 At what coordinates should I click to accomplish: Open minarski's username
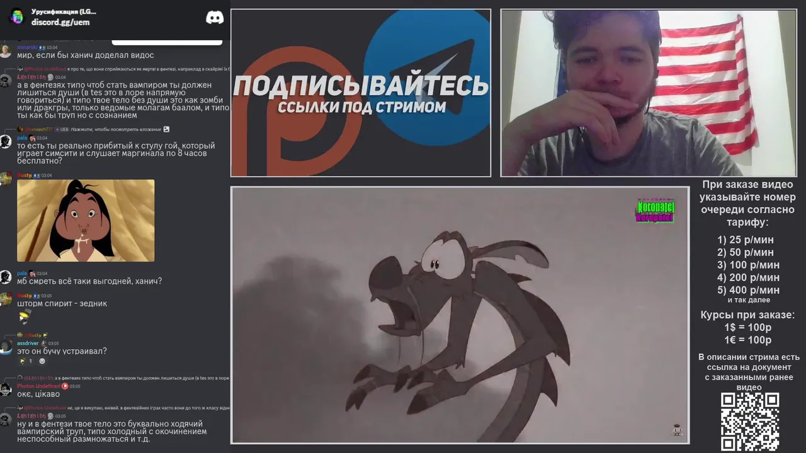pyautogui.click(x=26, y=47)
